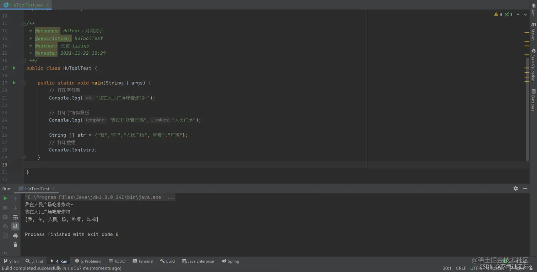Open the Java Enterprise tool window
Screen dimensions: 537x272
(x=198, y=261)
